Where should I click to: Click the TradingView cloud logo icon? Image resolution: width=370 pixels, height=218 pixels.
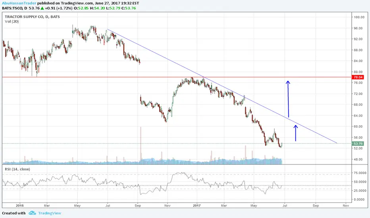[32, 213]
